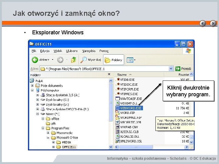Expand Moje dokumenty tree node
This screenshot has width=219, height=164.
32,85
